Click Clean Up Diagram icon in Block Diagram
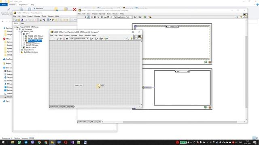 [150, 17]
